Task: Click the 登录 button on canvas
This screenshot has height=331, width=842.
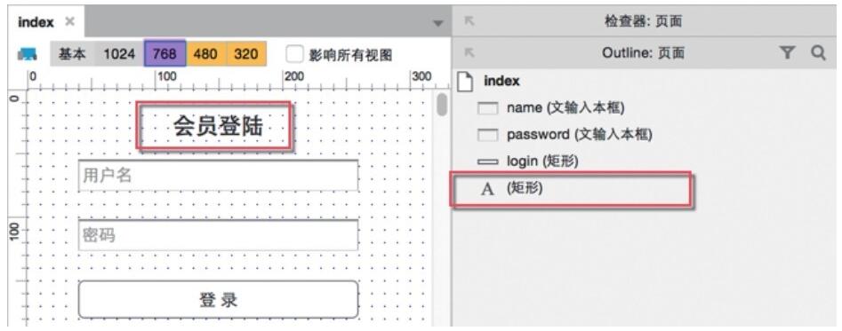Action: click(x=218, y=299)
